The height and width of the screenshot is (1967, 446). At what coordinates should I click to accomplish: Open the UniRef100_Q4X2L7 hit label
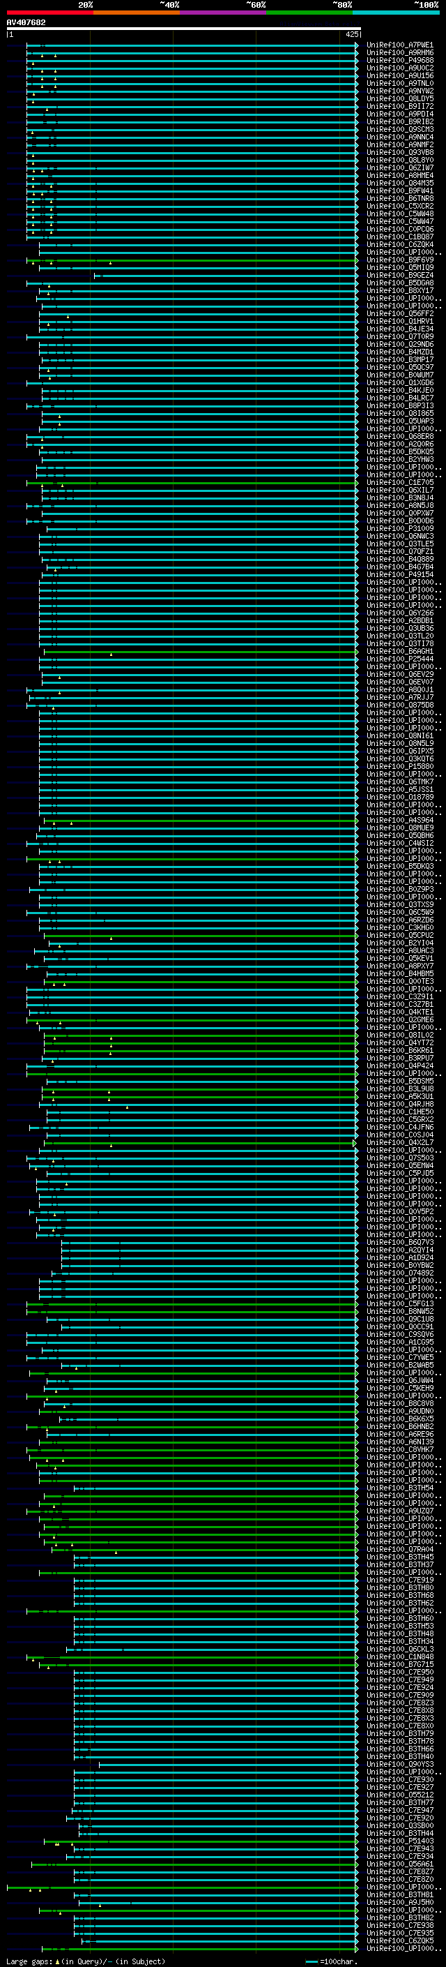(x=399, y=1143)
